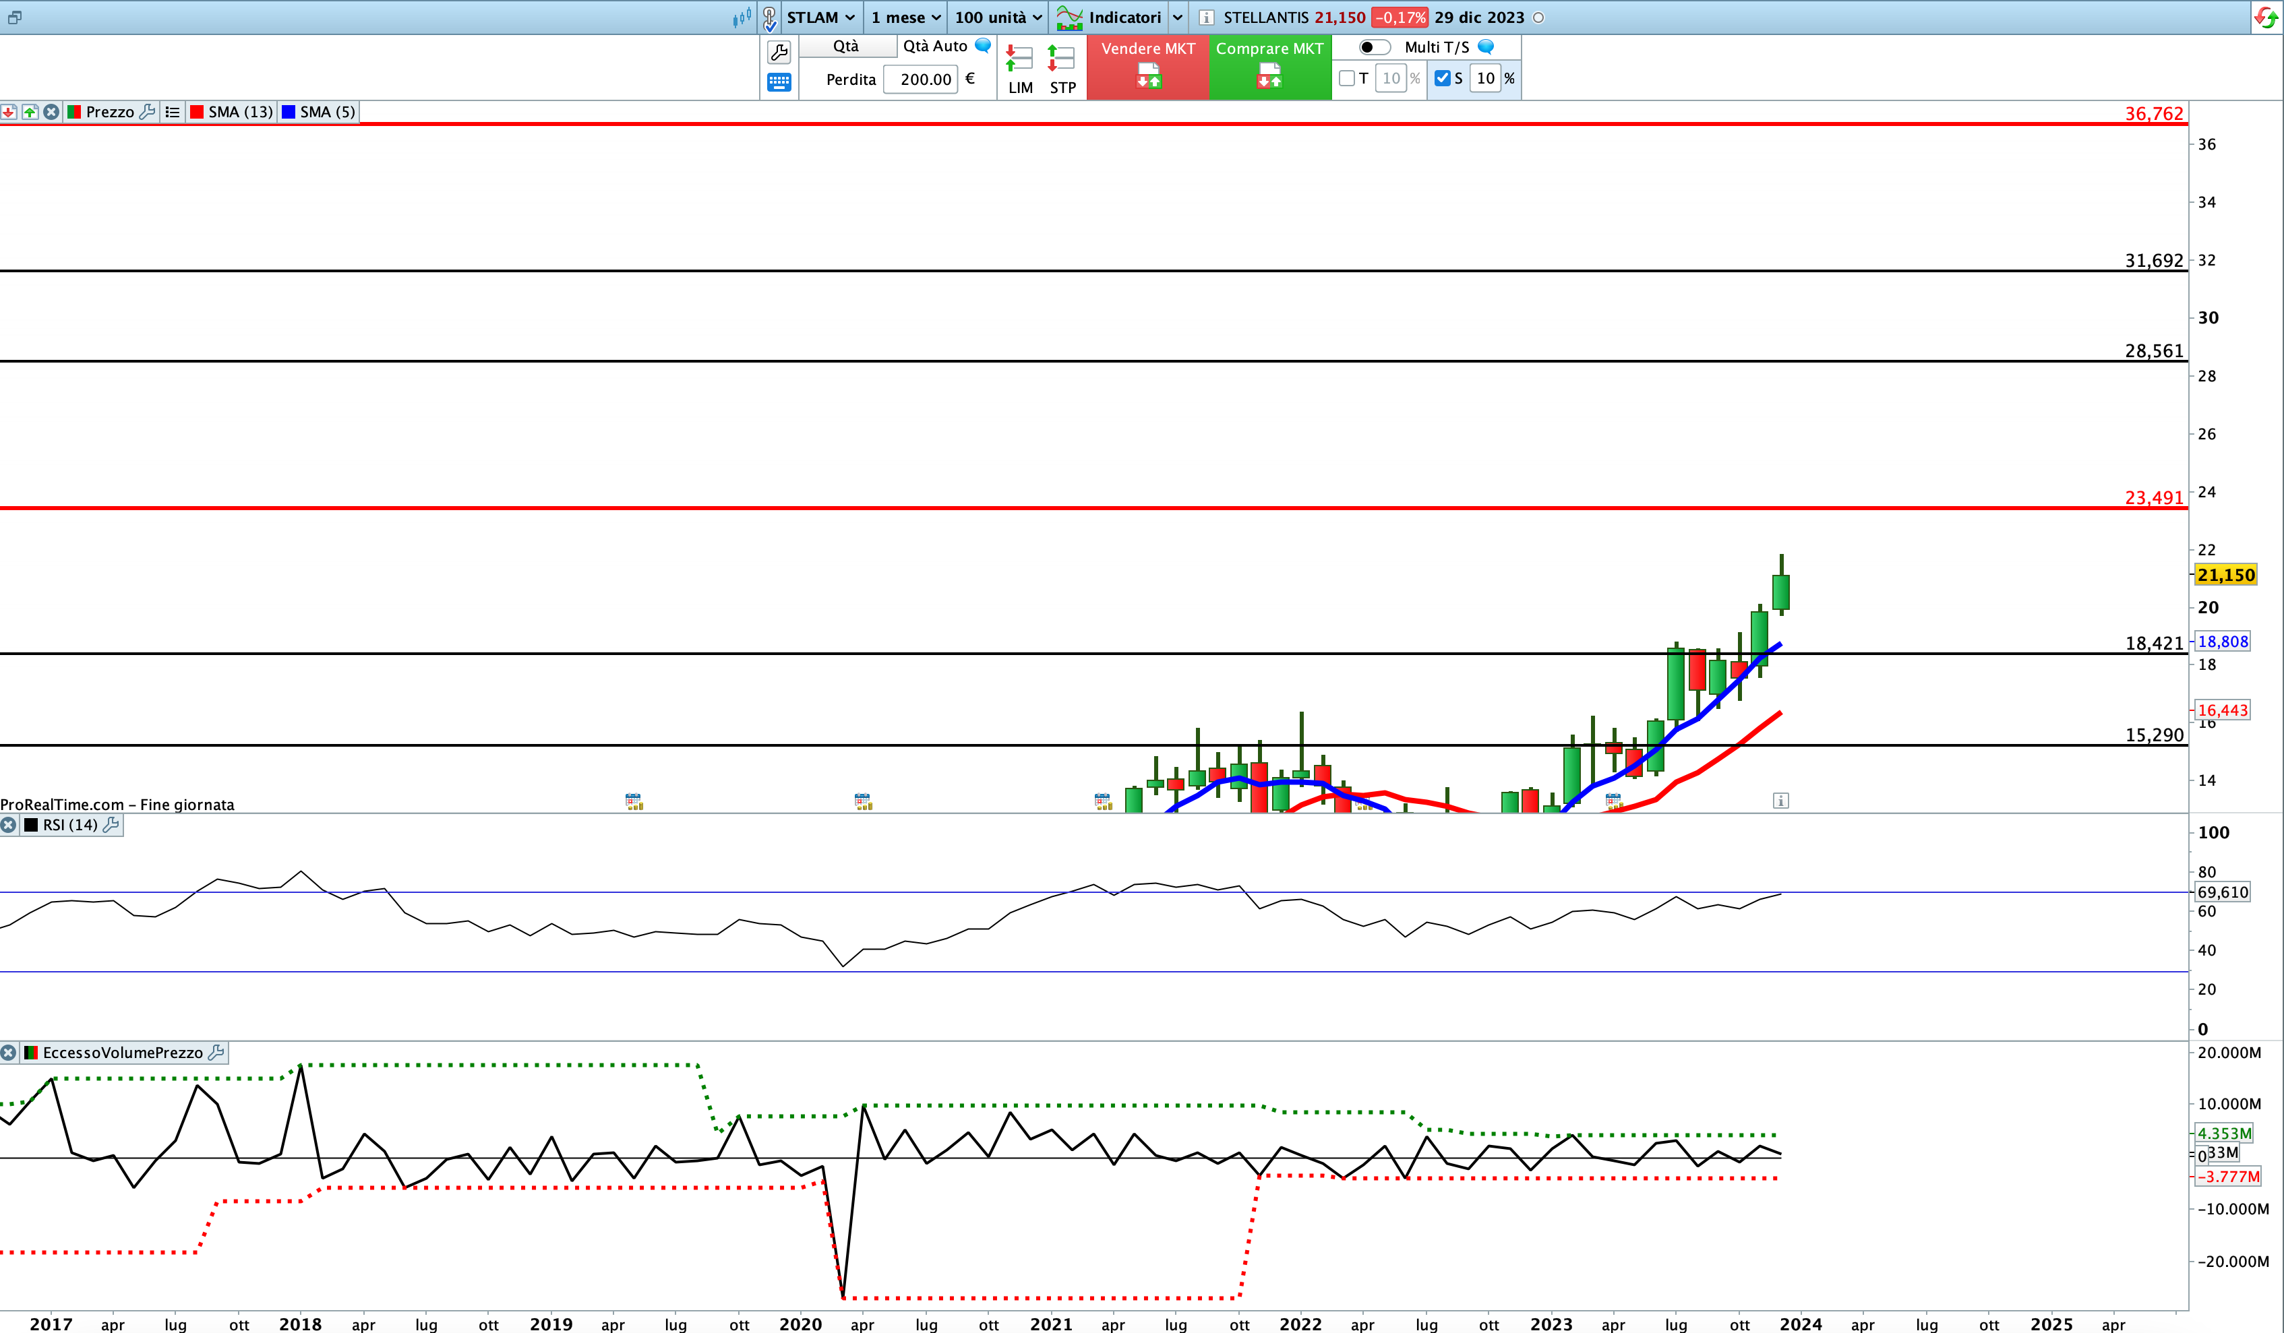Click the calendar event icon near 2023
The height and width of the screenshot is (1333, 2284).
(x=1613, y=801)
